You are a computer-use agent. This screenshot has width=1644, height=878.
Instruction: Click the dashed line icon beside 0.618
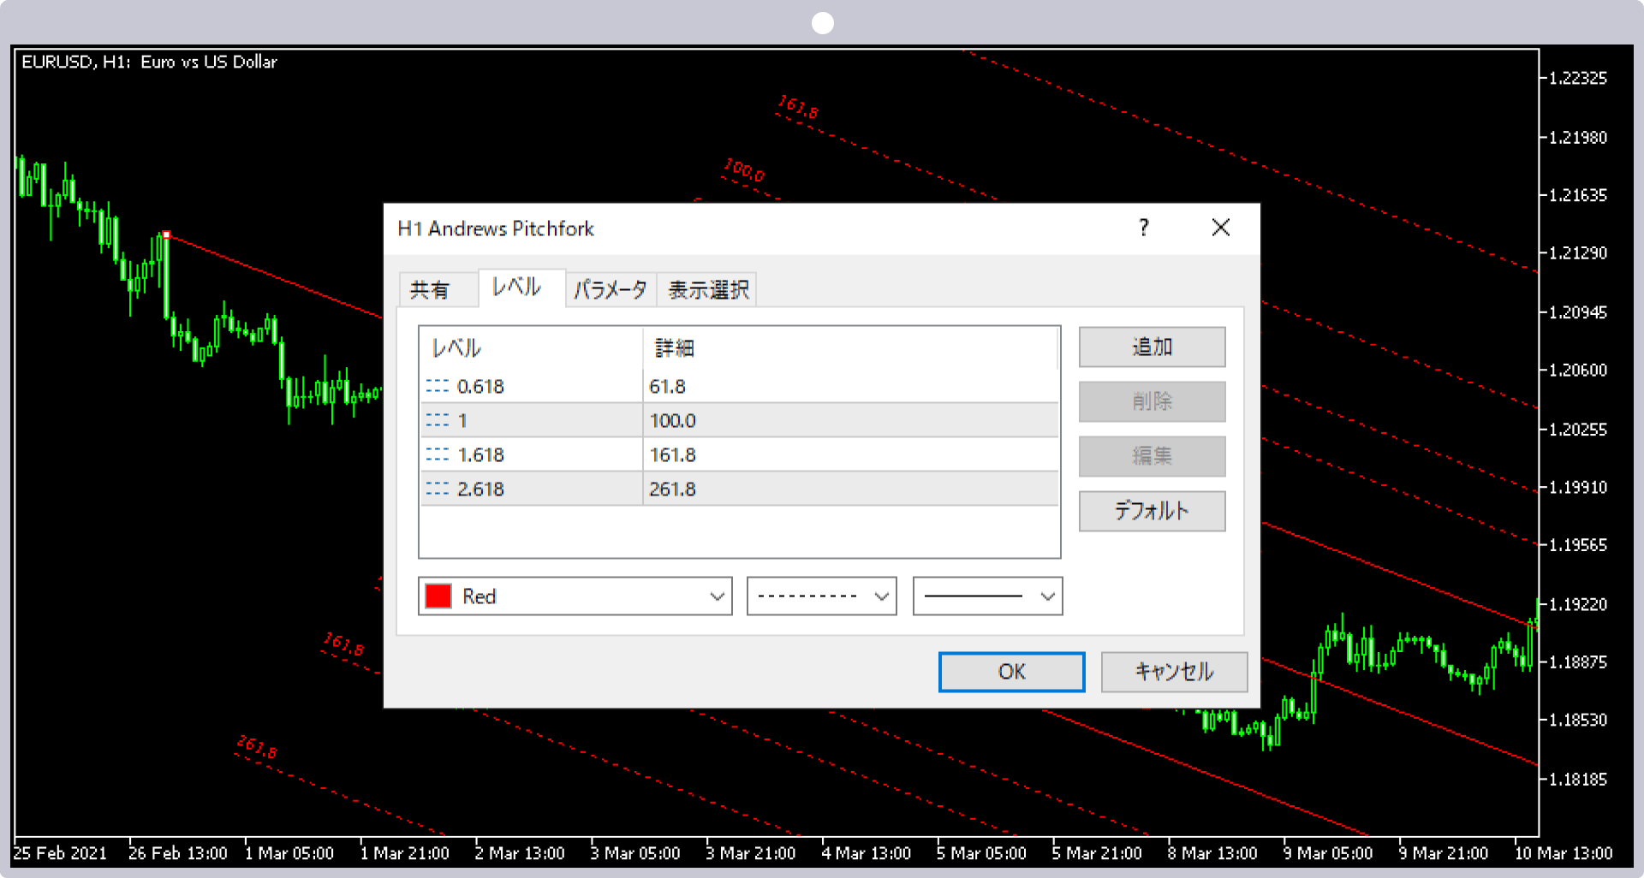438,386
